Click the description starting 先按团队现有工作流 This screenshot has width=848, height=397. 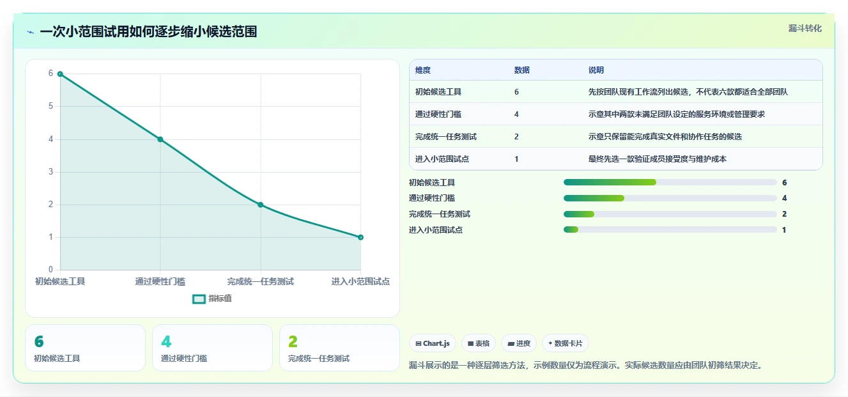click(688, 92)
